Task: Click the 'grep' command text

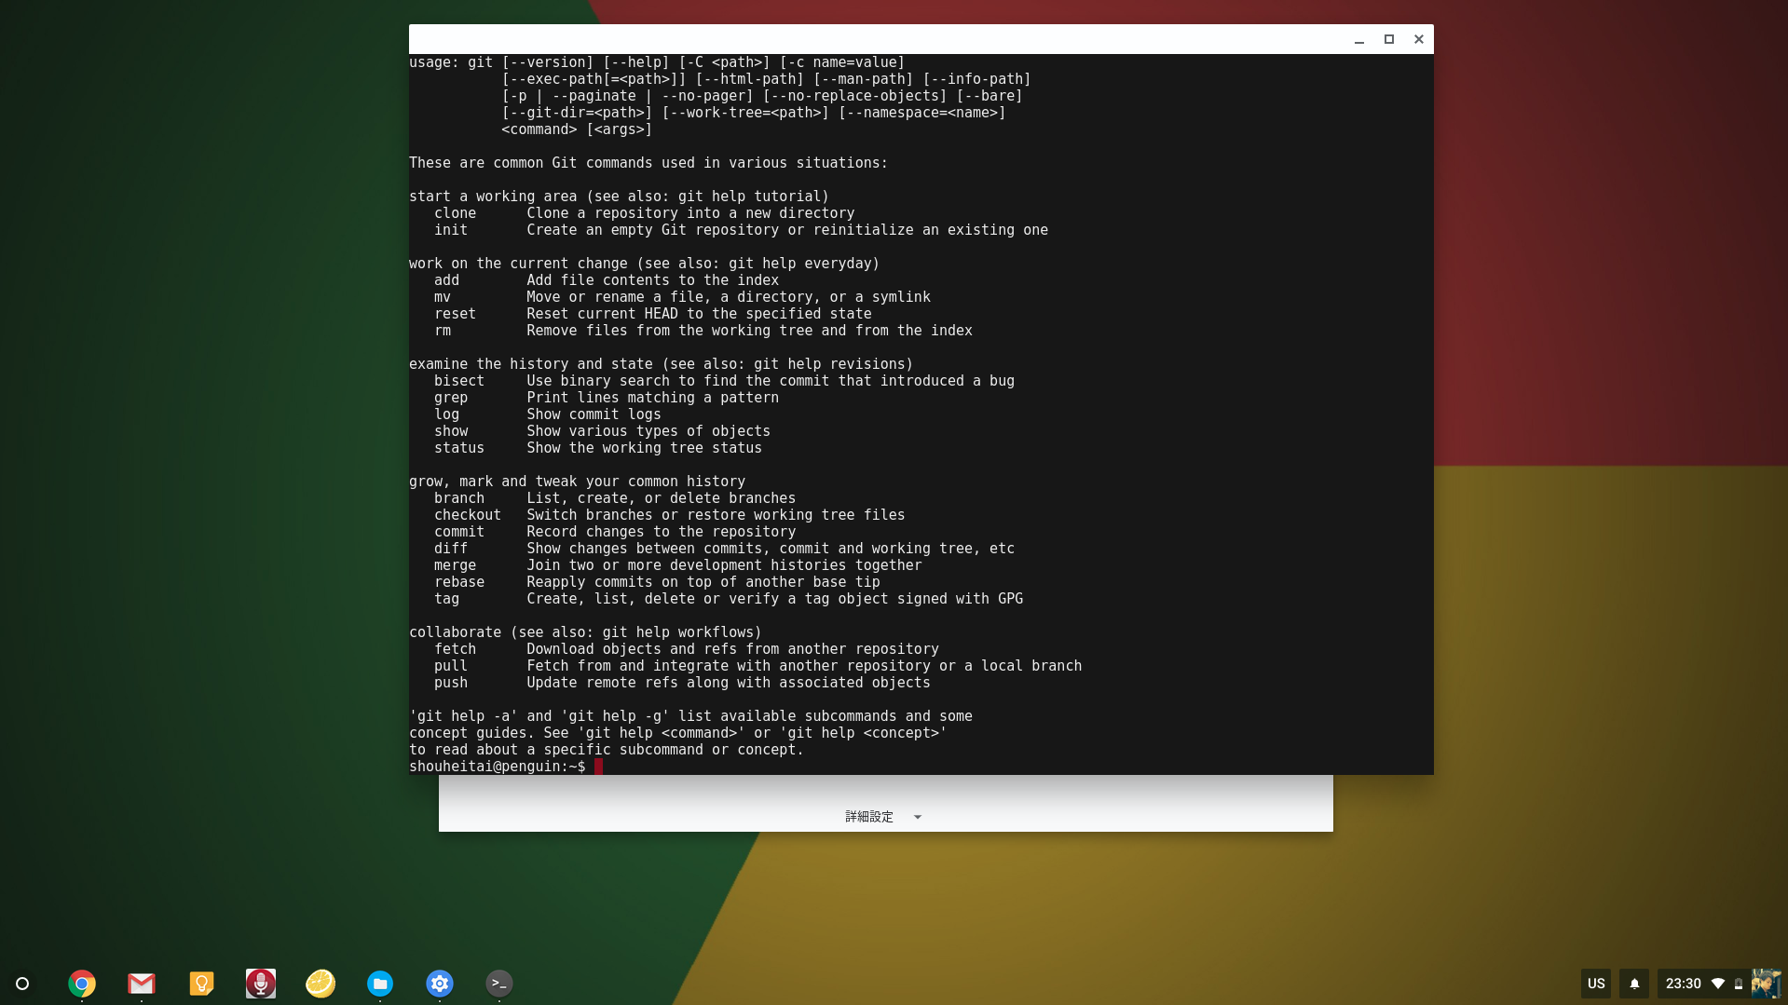Action: [451, 398]
